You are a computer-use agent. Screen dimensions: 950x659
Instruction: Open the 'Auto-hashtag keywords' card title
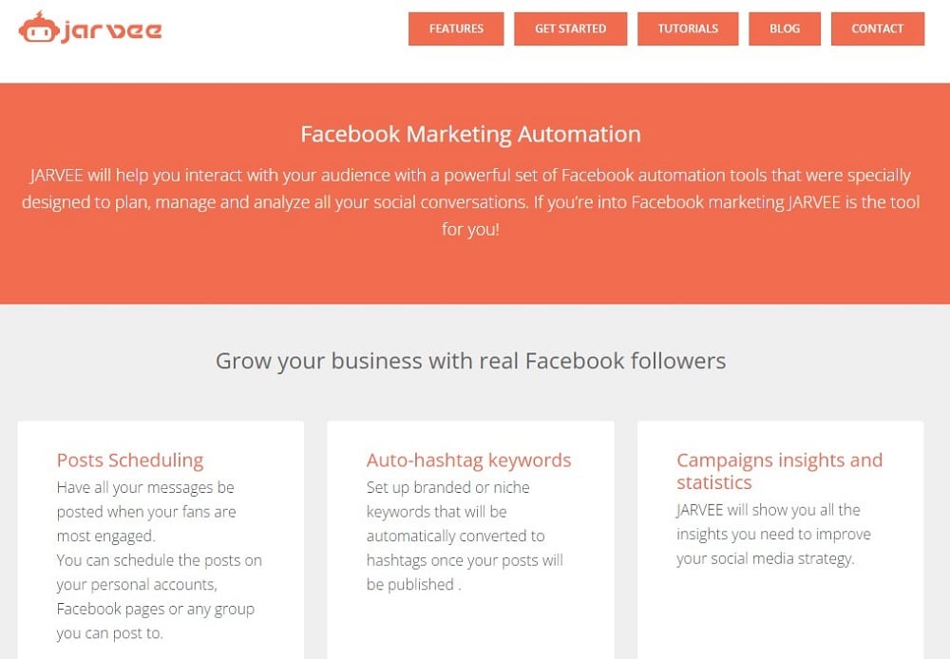(469, 461)
